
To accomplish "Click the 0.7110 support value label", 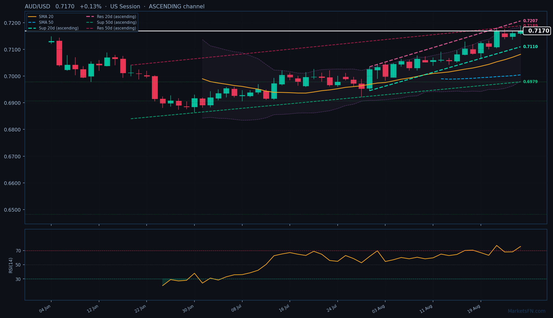I will click(530, 47).
